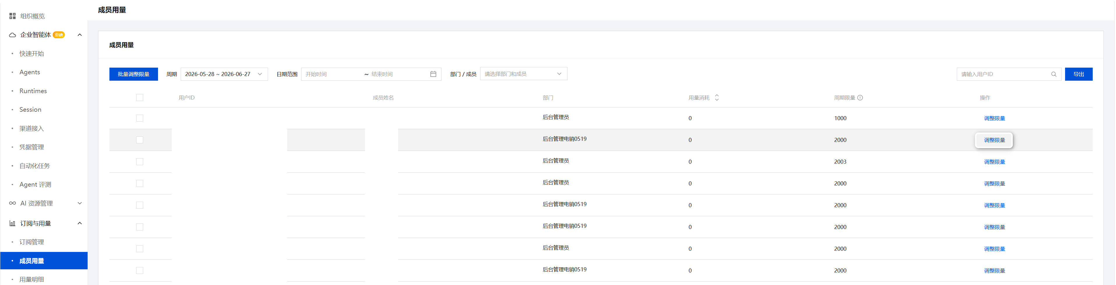Check the row with limit 2003
This screenshot has height=285, width=1116.
[x=139, y=161]
